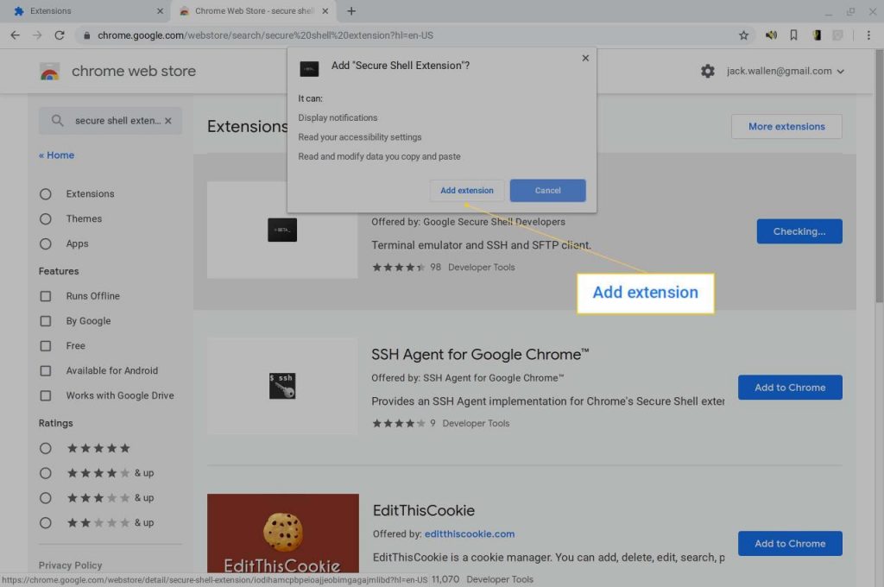Switch to the Chrome Web Store tab
The width and height of the screenshot is (884, 587).
pyautogui.click(x=254, y=10)
